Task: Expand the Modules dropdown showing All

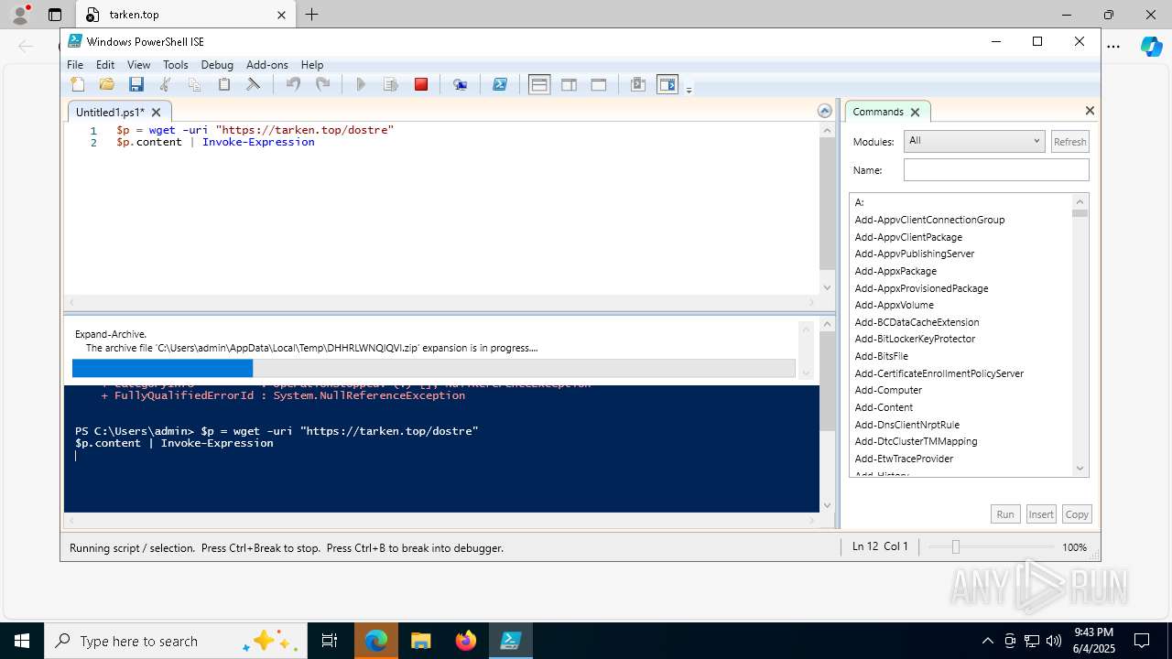Action: 974,141
